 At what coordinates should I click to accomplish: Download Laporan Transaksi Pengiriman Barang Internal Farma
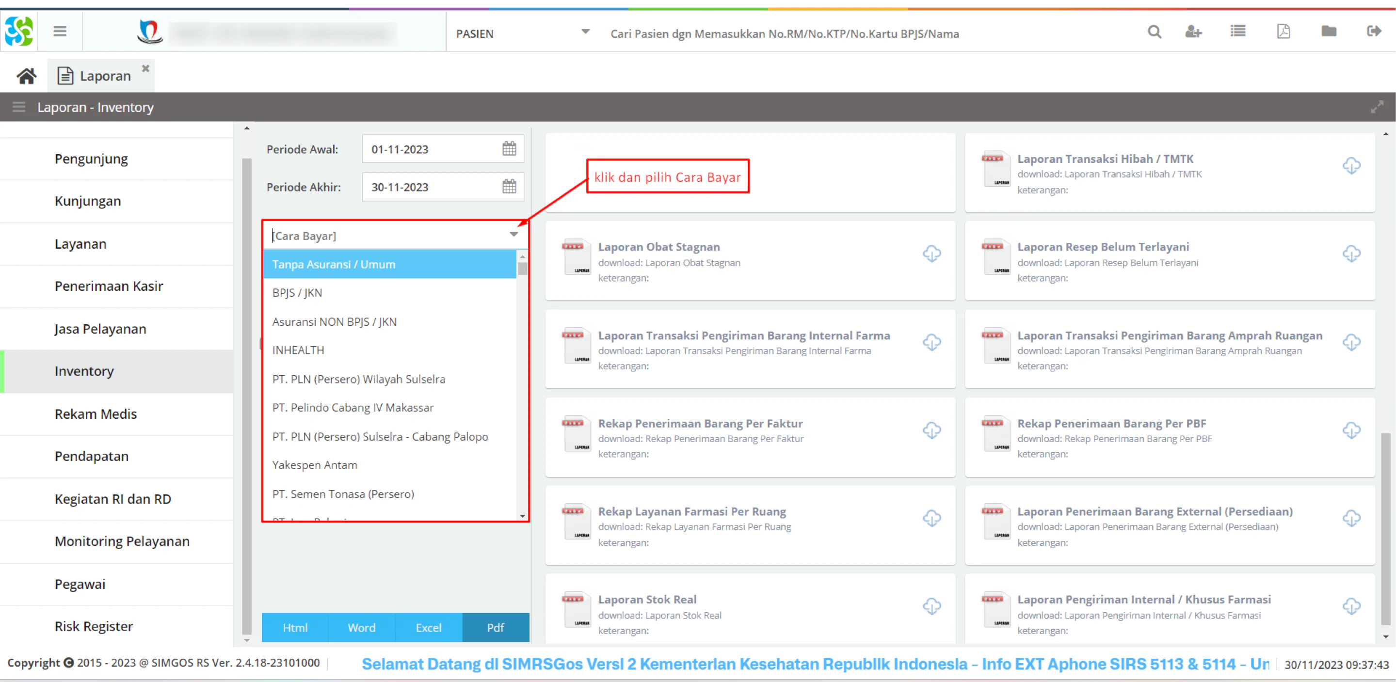click(x=931, y=342)
